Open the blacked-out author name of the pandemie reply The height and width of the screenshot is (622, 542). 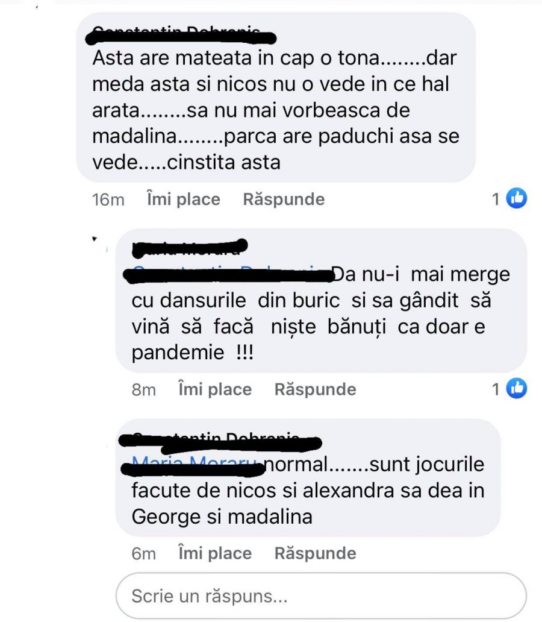click(190, 248)
